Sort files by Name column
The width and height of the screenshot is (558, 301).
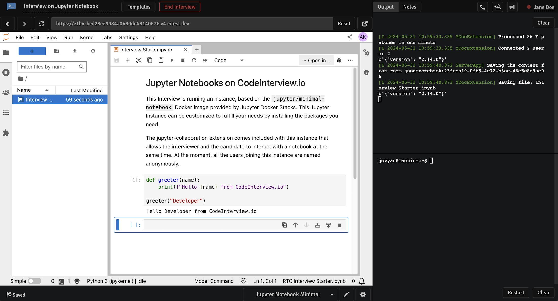[34, 90]
